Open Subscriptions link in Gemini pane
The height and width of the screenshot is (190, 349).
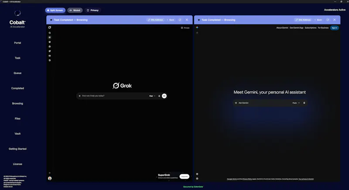[311, 28]
